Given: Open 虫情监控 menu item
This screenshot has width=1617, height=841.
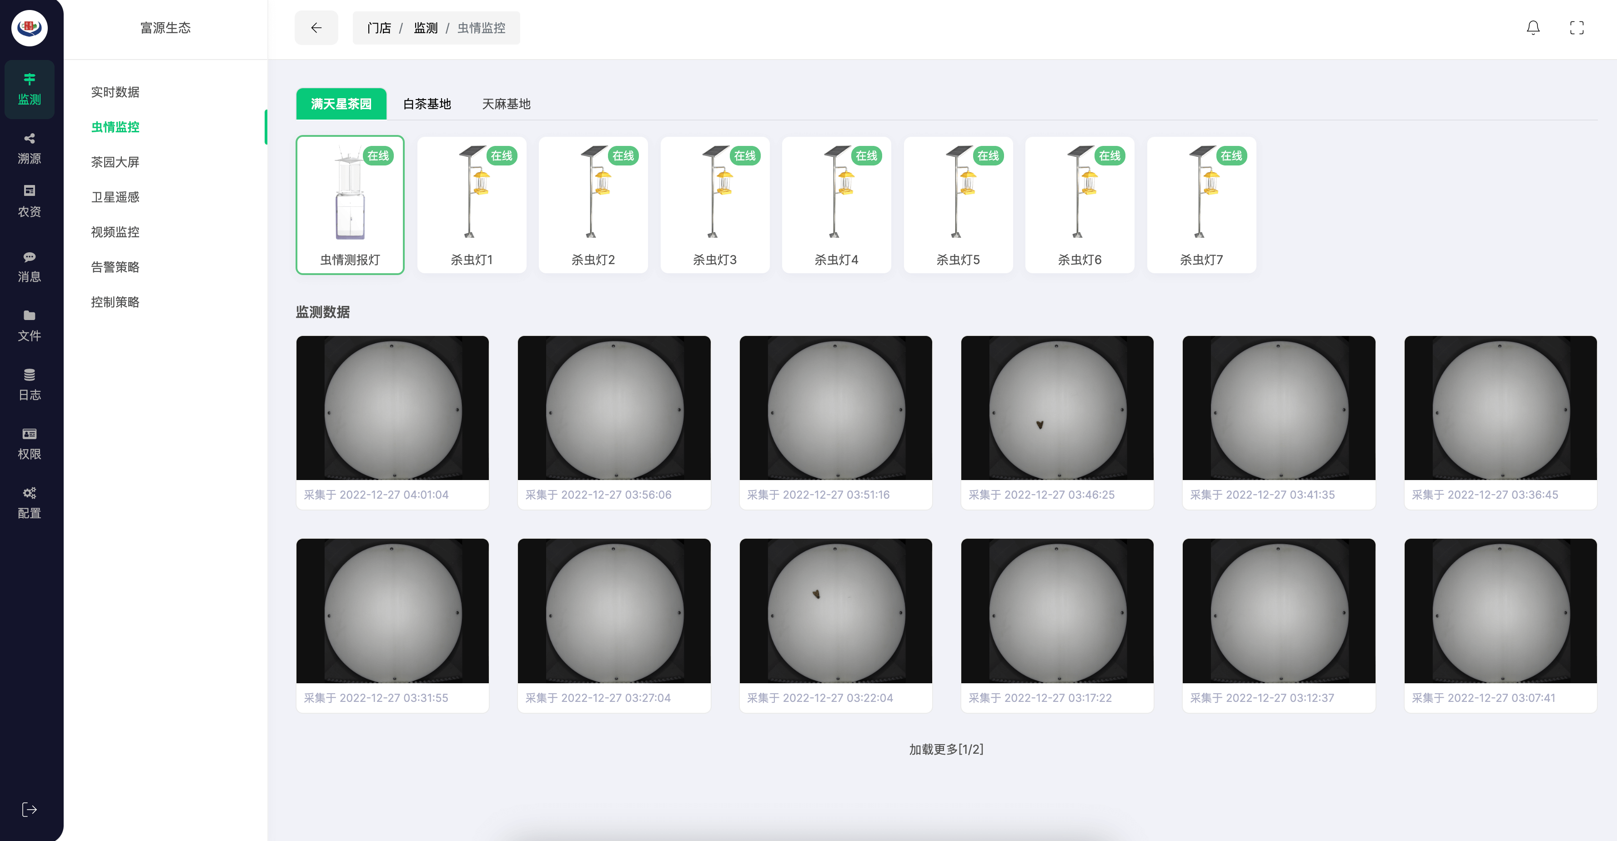Looking at the screenshot, I should coord(115,127).
